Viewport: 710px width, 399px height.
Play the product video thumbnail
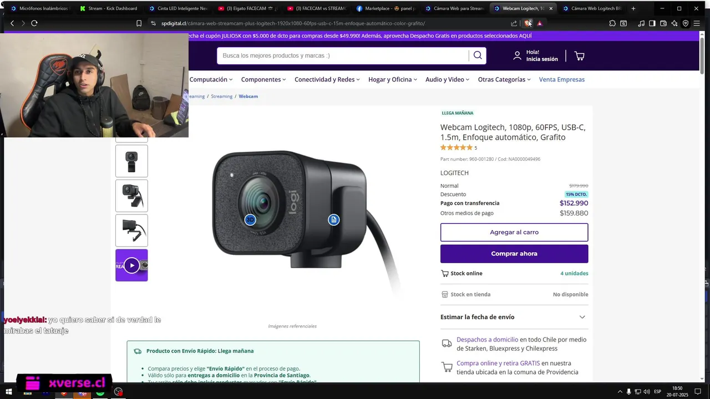tap(131, 265)
